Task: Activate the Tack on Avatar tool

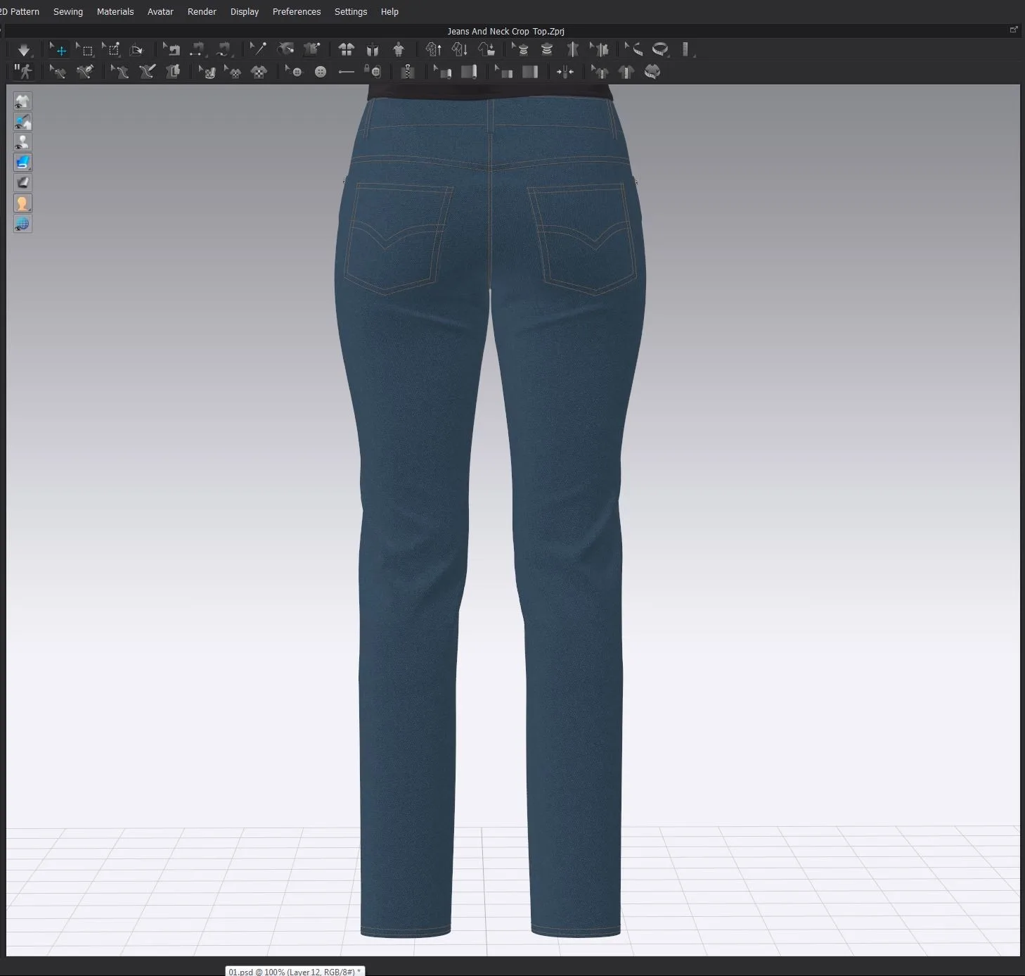Action: (x=285, y=49)
